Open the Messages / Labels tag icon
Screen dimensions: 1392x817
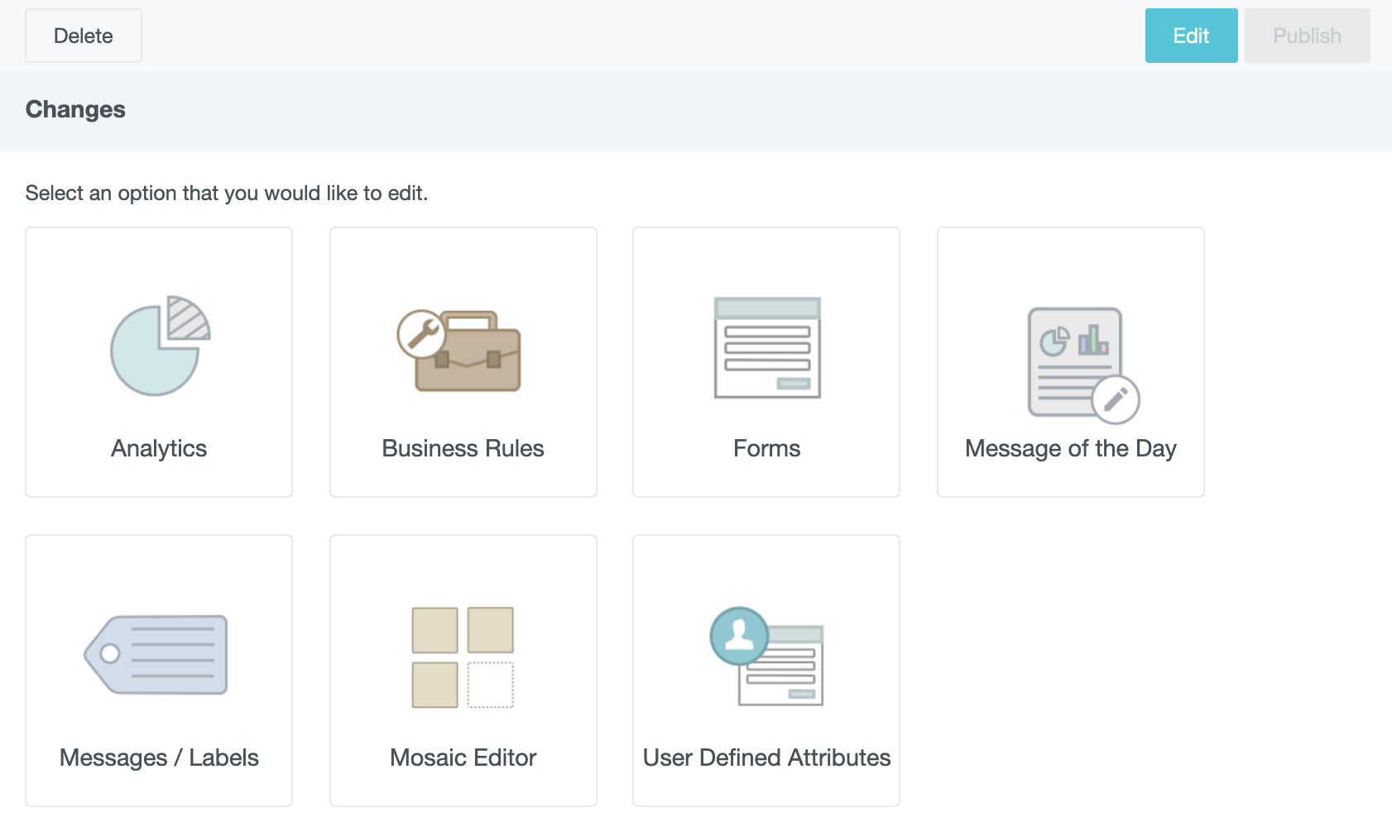(156, 654)
